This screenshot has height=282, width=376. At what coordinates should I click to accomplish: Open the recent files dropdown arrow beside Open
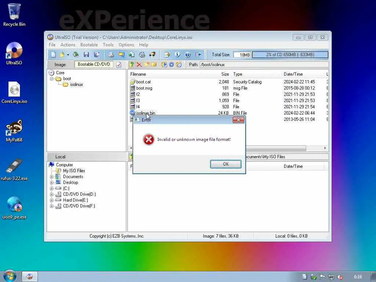coord(68,55)
